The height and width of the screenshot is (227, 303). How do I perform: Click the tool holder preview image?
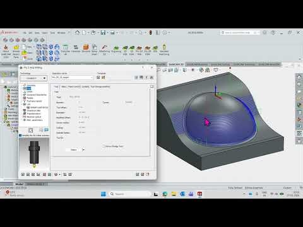34,154
